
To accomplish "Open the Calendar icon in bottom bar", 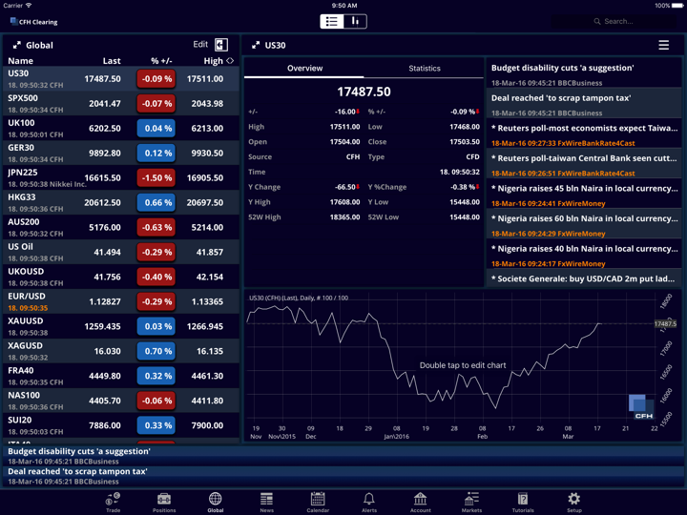I will [x=318, y=499].
